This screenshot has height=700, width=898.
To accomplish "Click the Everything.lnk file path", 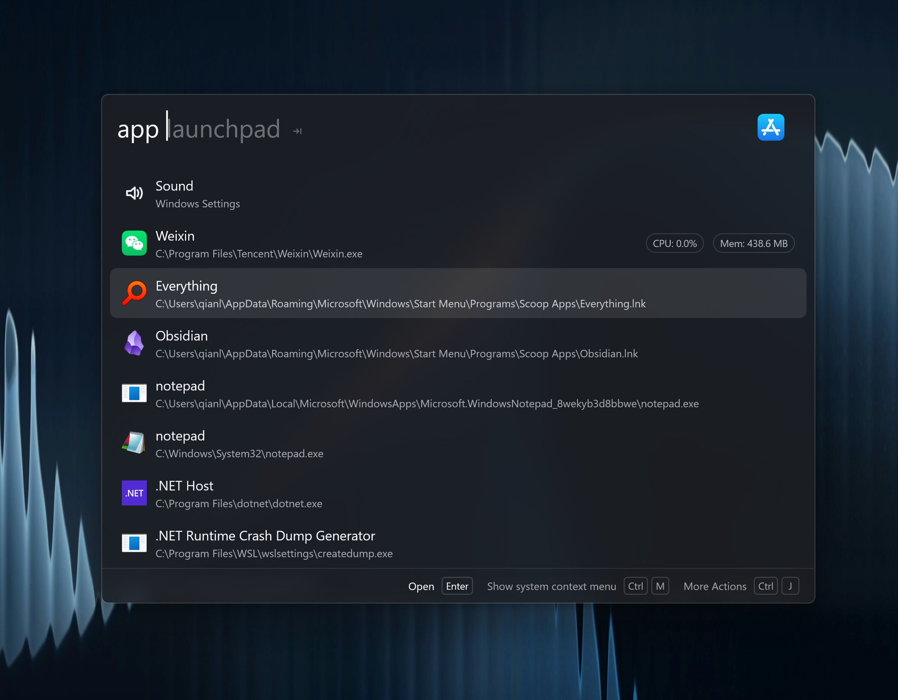I will point(400,303).
